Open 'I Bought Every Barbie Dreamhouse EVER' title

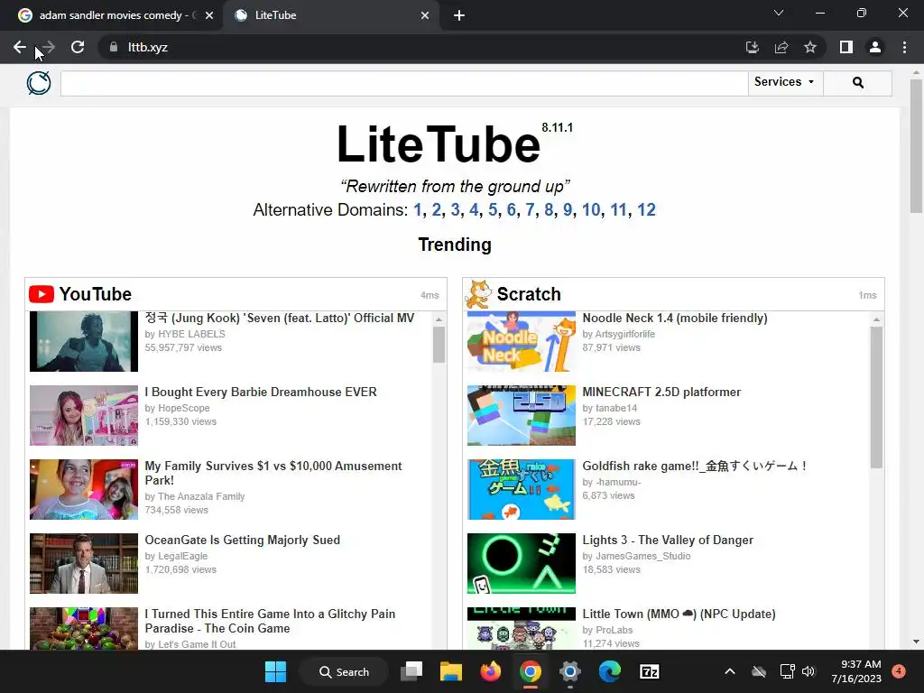point(261,392)
